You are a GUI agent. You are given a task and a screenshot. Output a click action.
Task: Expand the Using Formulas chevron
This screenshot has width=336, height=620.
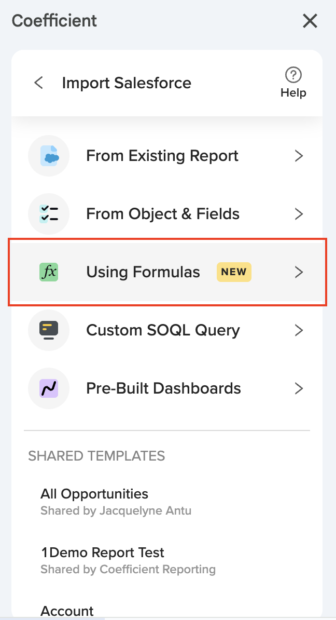click(299, 272)
